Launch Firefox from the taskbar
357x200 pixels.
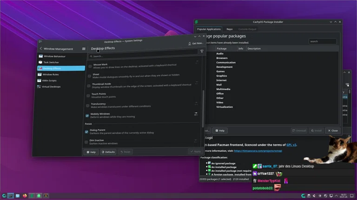pyautogui.click(x=25, y=196)
